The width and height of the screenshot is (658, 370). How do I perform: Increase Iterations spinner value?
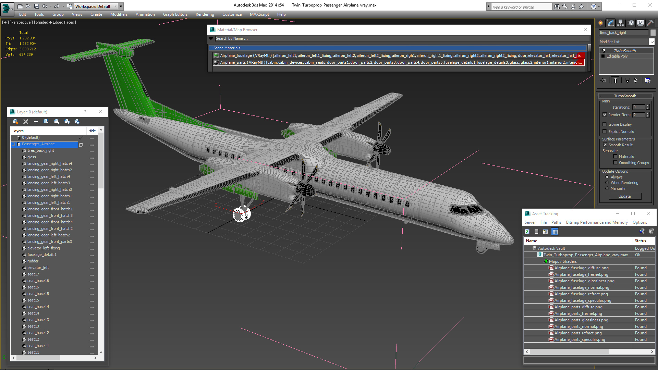[647, 106]
